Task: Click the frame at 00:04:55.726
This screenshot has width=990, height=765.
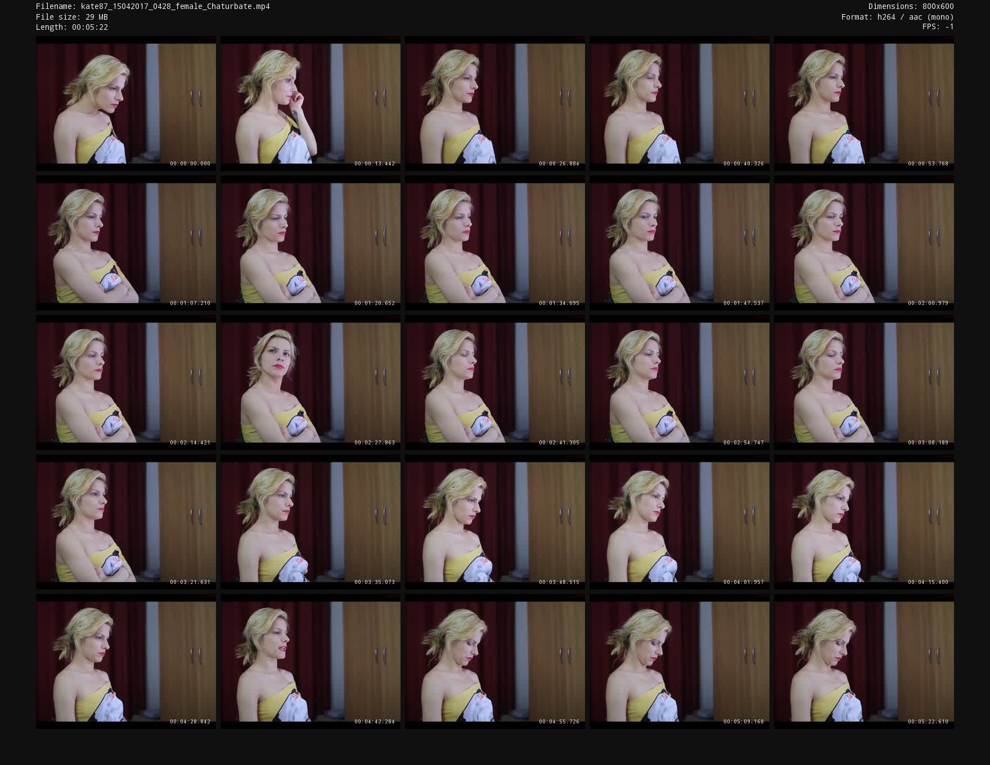Action: click(x=495, y=661)
